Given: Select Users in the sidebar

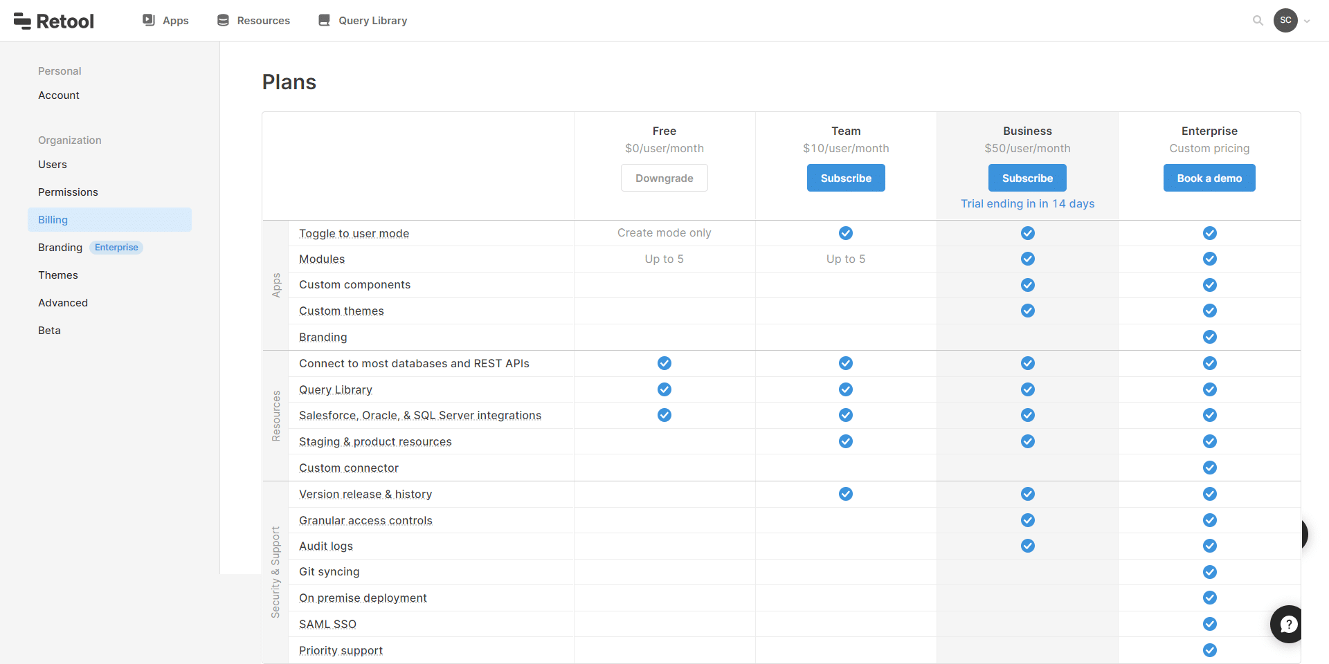Looking at the screenshot, I should [x=53, y=165].
